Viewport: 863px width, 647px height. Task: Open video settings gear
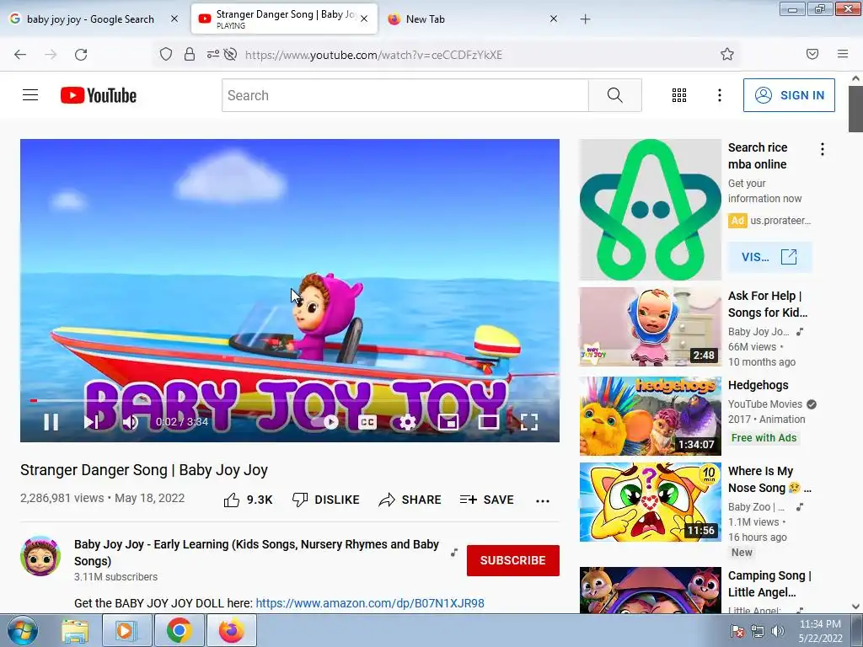point(407,422)
